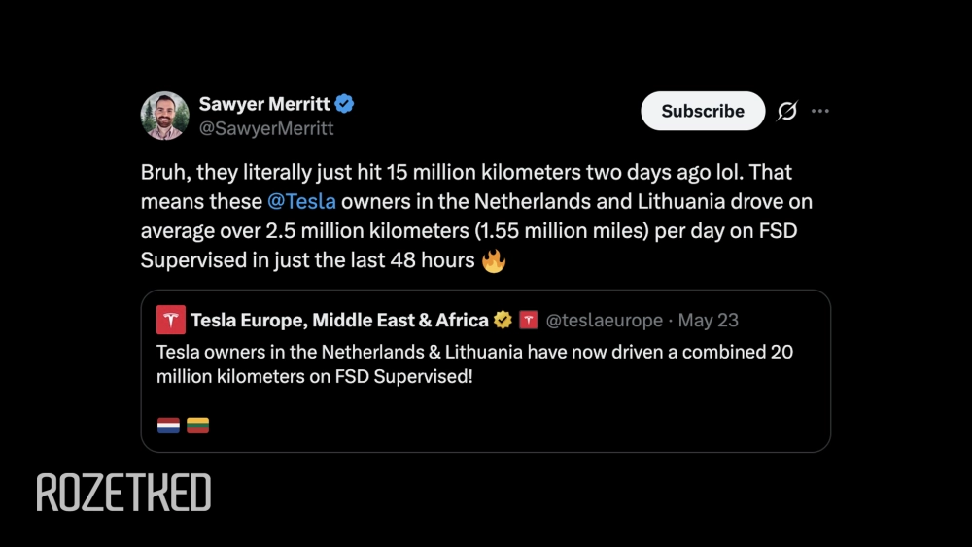Click the gold verified badge
Screen dimensions: 972x547
click(x=503, y=320)
